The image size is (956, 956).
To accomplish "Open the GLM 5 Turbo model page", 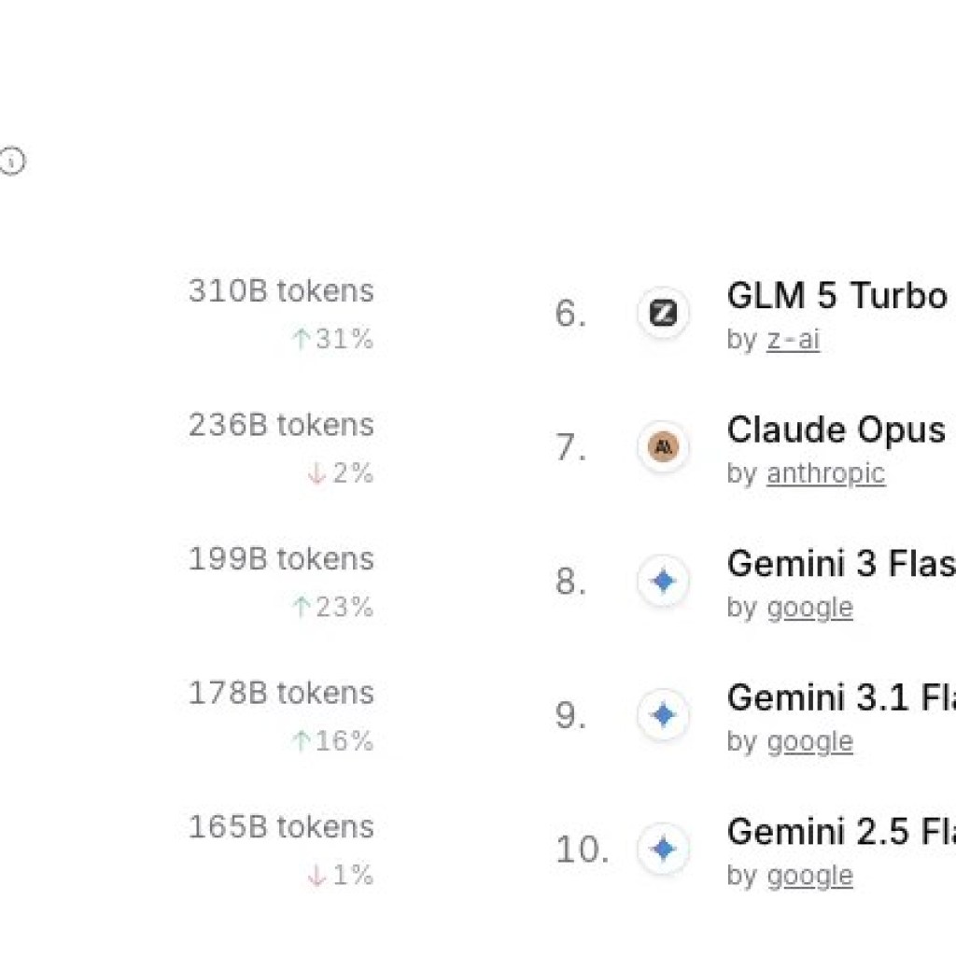I will click(x=836, y=297).
